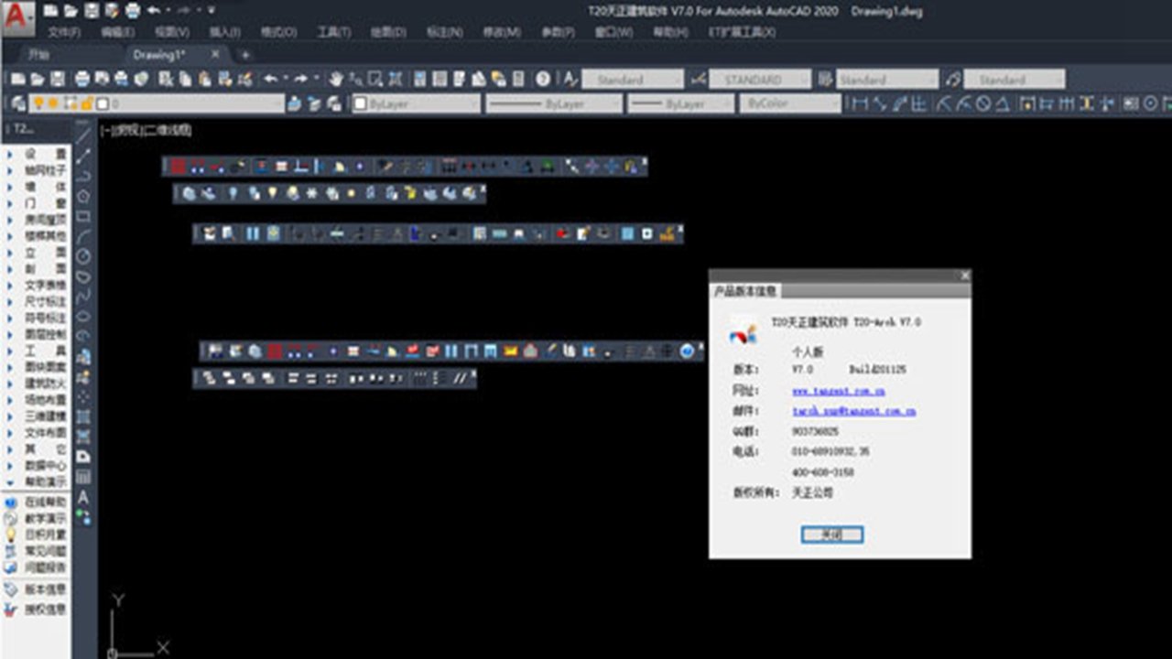
Task: Toggle layer lock icon in layer box
Action: [x=87, y=103]
